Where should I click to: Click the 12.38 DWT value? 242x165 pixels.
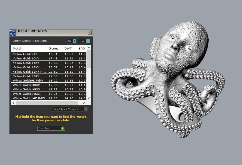pos(69,94)
